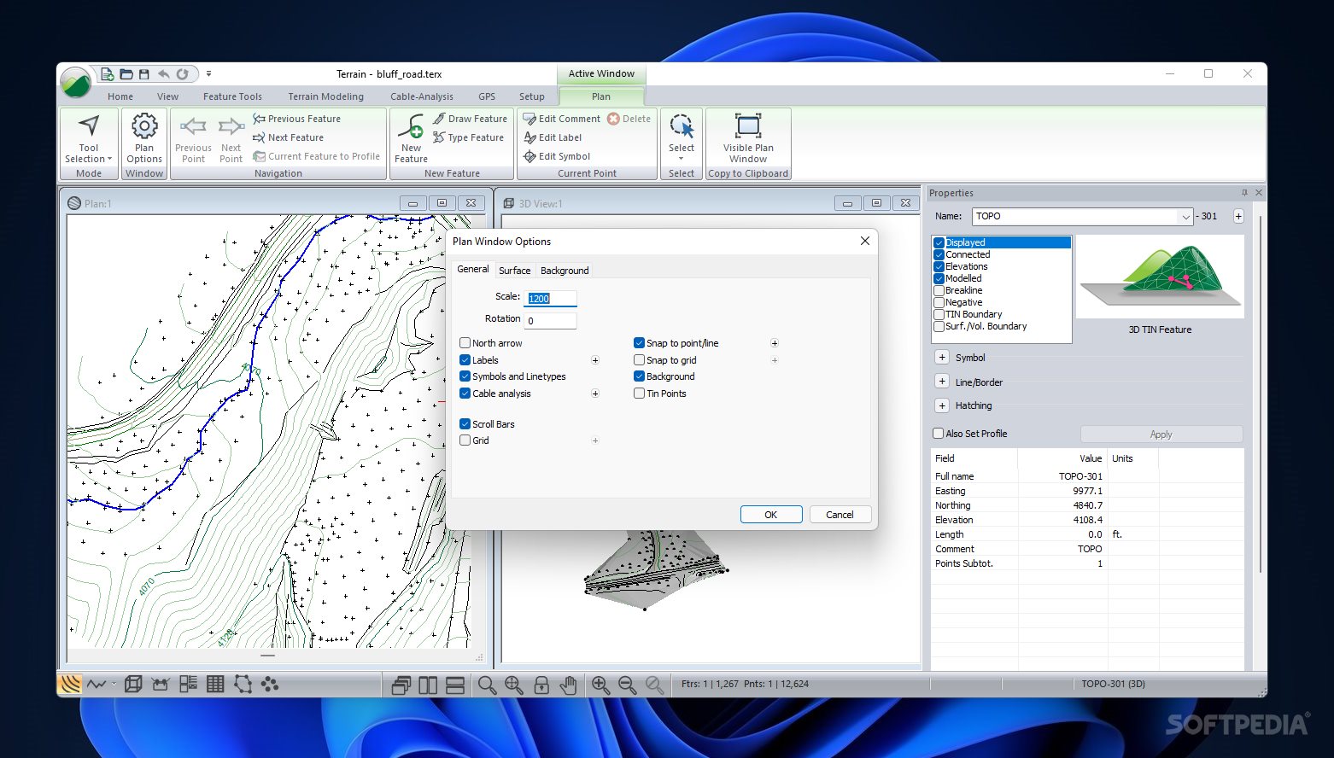This screenshot has width=1334, height=758.
Task: Switch to the Surface tab in dialog
Action: click(x=515, y=271)
